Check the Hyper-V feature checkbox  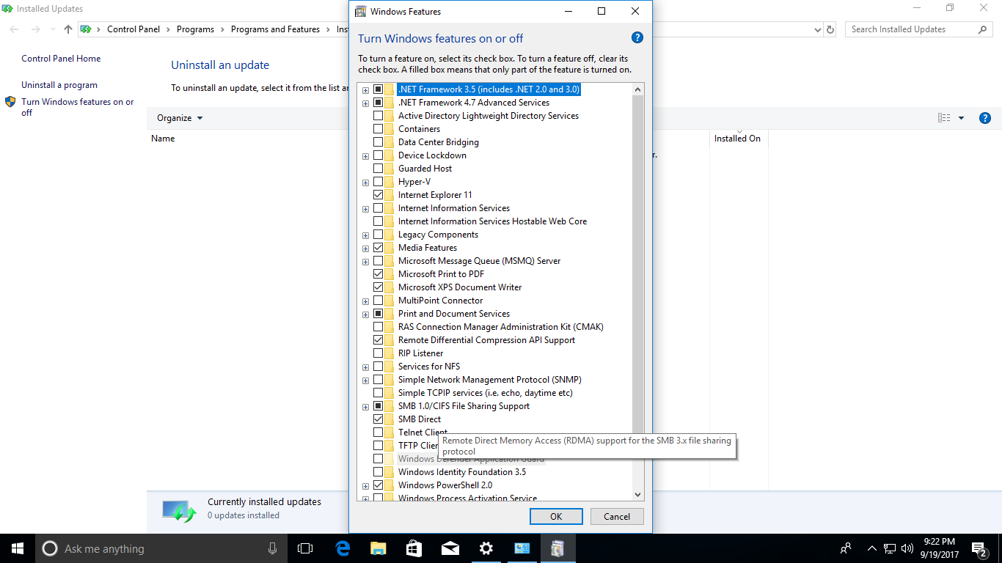click(x=378, y=182)
